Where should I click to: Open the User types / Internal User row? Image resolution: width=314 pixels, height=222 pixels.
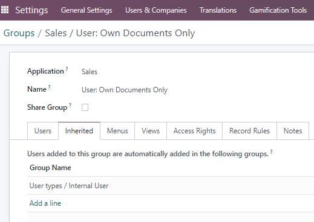click(x=171, y=186)
